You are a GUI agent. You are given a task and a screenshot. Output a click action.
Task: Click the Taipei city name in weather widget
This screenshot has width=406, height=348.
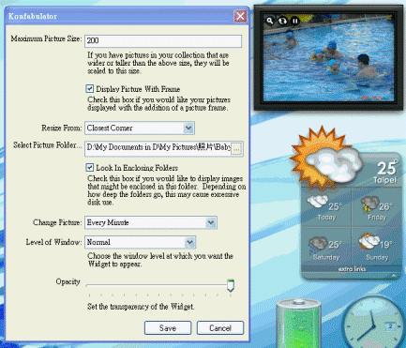(x=384, y=180)
